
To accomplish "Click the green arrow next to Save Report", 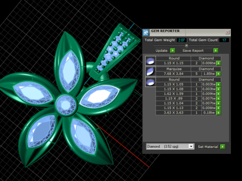I will click(216, 50).
